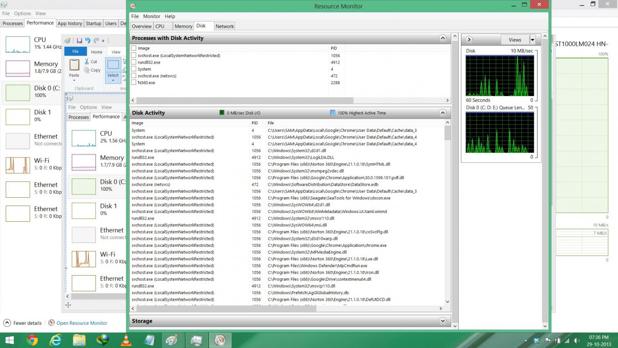Open App history tab in Task Manager
The height and width of the screenshot is (348, 618).
tap(70, 23)
